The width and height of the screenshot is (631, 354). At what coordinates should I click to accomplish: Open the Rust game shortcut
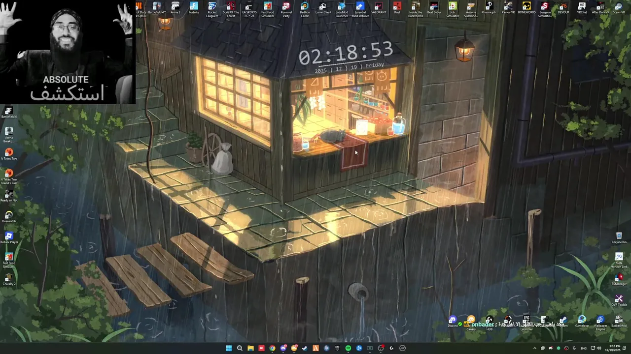397,8
